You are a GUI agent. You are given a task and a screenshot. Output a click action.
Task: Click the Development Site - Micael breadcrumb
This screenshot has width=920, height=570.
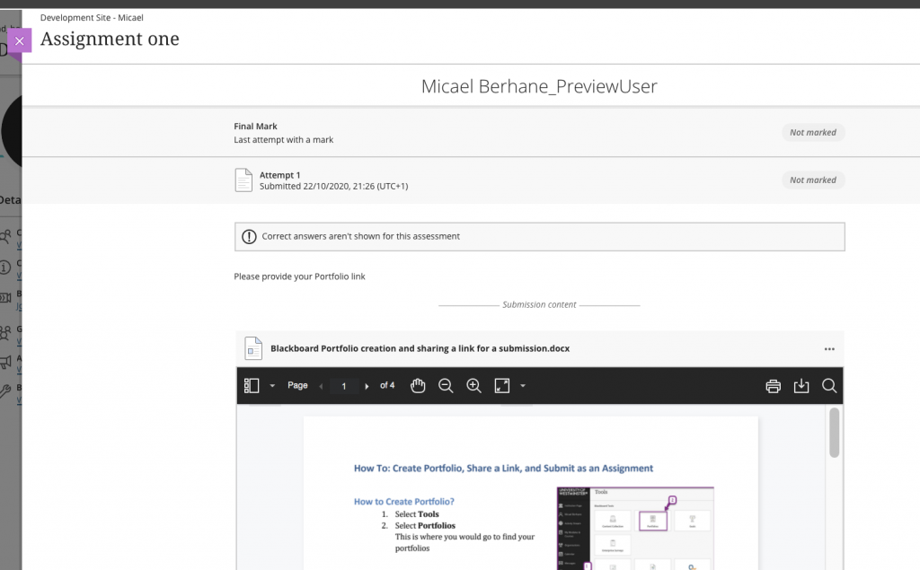click(92, 18)
